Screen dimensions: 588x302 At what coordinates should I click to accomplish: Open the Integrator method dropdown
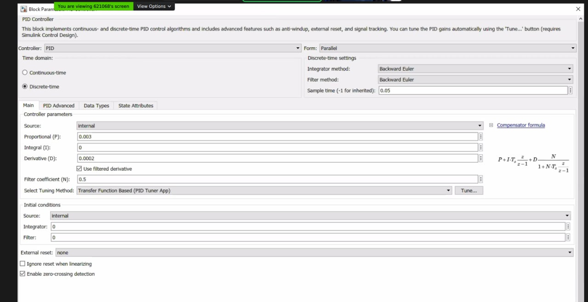pyautogui.click(x=475, y=69)
